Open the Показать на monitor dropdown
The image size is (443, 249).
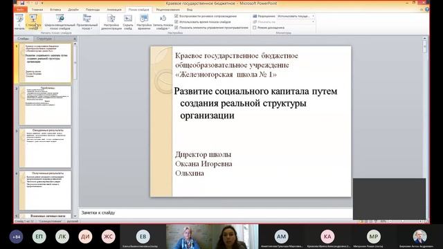pyautogui.click(x=296, y=21)
